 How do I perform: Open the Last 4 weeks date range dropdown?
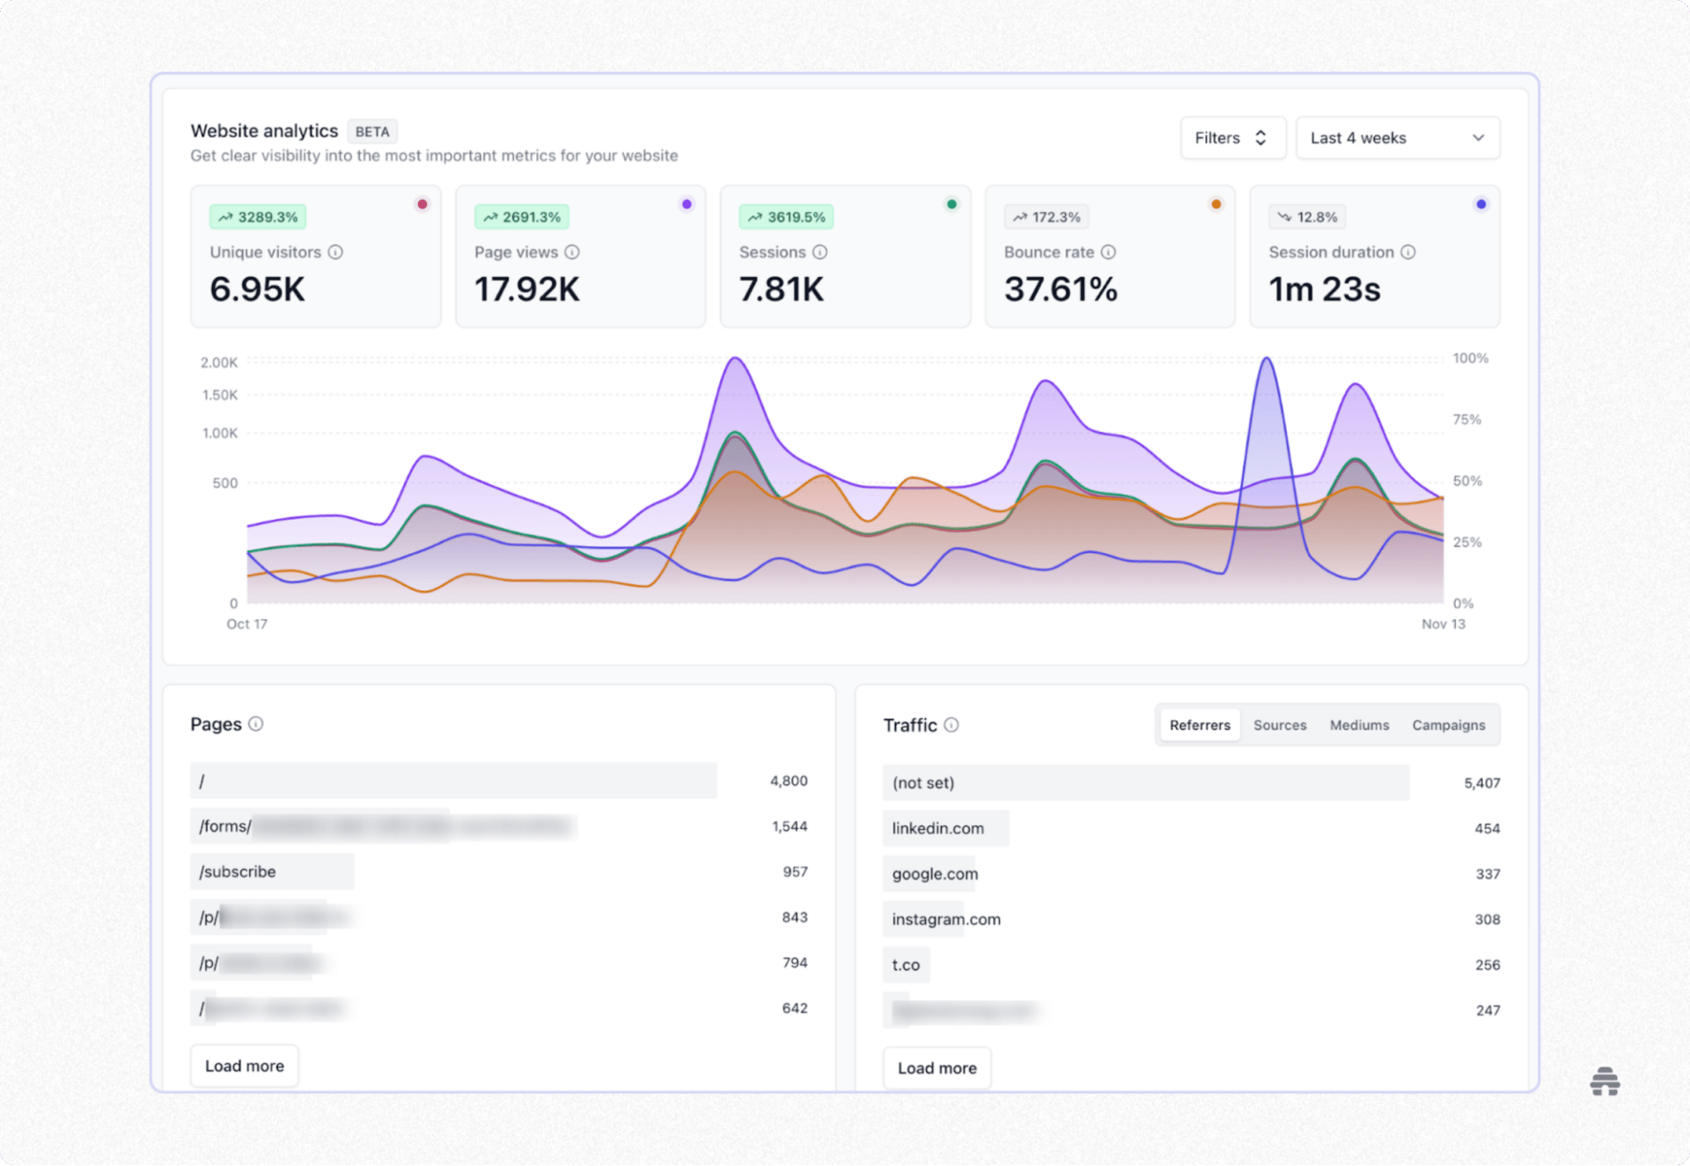(x=1398, y=137)
